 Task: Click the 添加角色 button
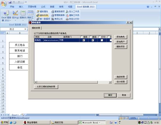coord(121,37)
